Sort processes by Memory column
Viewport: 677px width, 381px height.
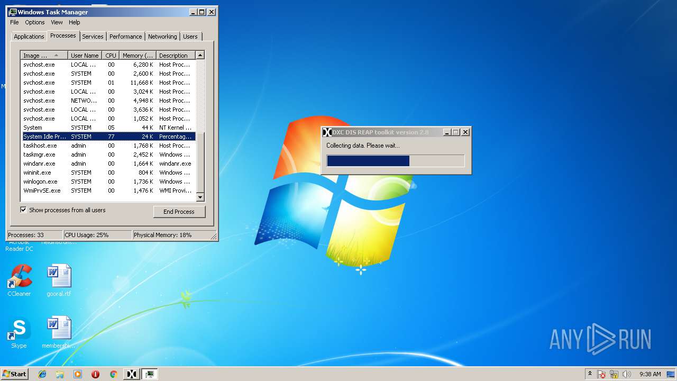click(138, 56)
